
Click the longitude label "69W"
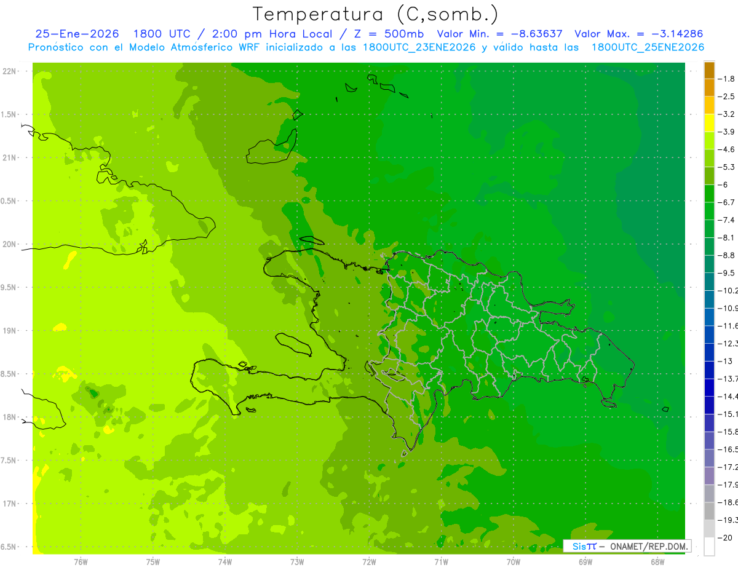pyautogui.click(x=585, y=562)
